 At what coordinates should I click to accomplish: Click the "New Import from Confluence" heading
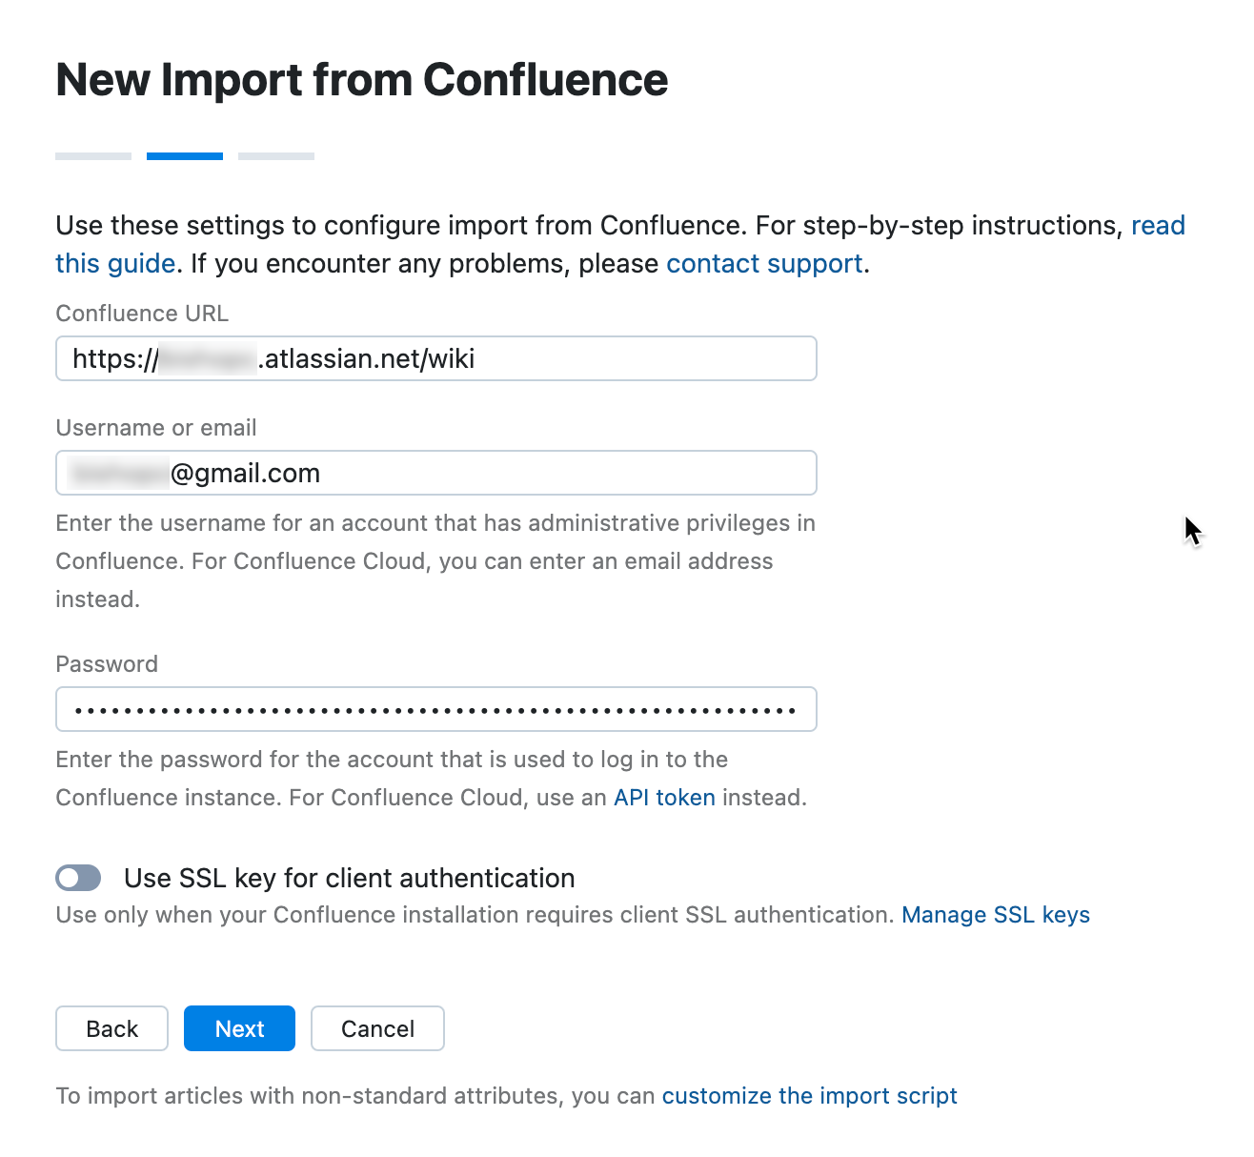(x=362, y=80)
